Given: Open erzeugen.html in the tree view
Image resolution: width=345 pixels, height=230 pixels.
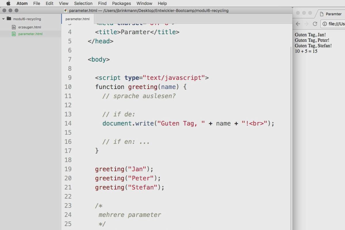Looking at the screenshot, I should pyautogui.click(x=30, y=27).
